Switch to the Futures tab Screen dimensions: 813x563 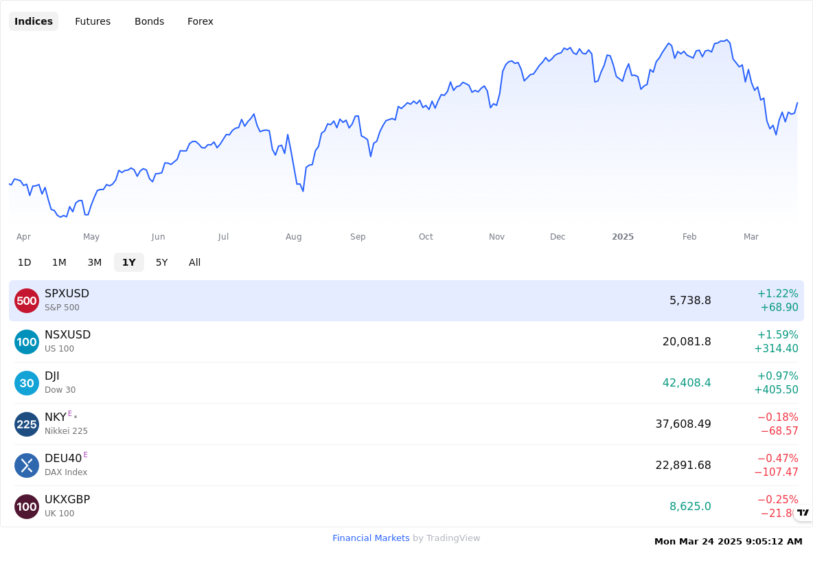tap(93, 21)
